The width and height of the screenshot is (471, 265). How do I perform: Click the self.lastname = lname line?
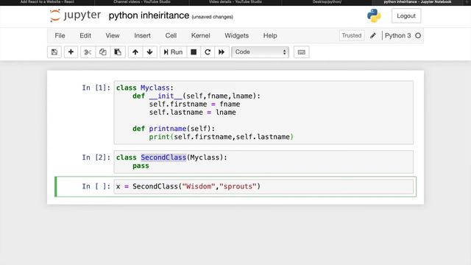(x=192, y=113)
